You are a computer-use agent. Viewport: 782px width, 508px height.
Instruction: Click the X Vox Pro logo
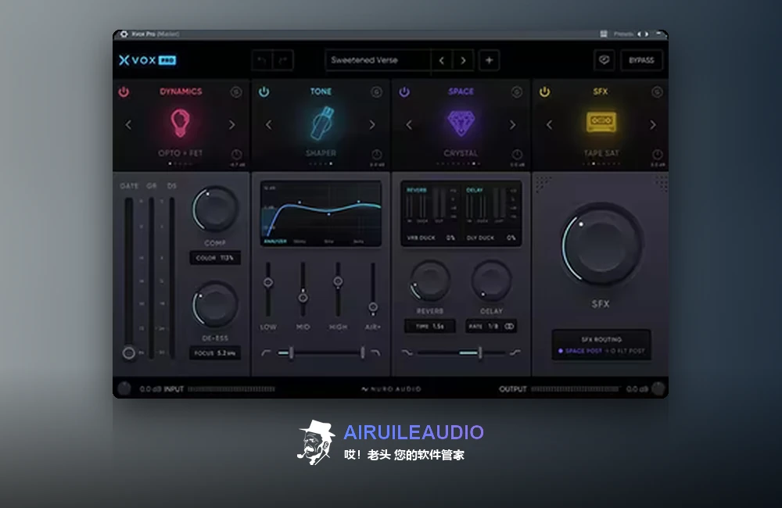click(147, 60)
